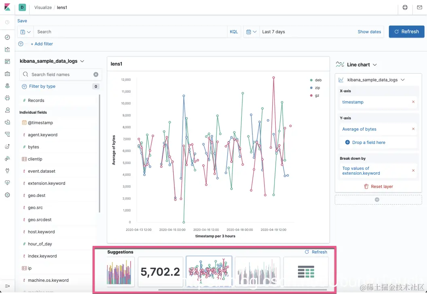Select the clientip field
The image size is (427, 294).
pos(58,159)
